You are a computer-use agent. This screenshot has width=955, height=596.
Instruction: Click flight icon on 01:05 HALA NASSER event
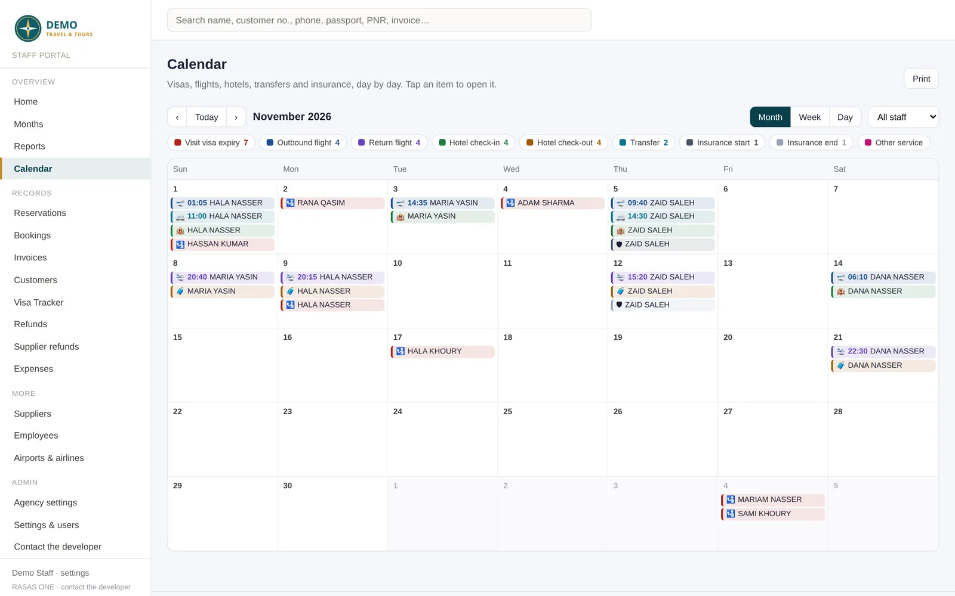click(x=180, y=203)
